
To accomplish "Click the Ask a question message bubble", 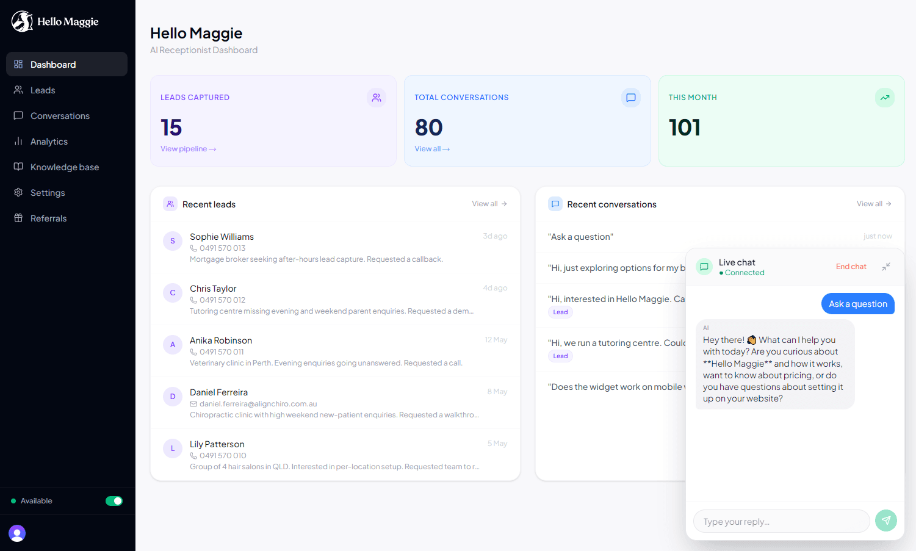I will pyautogui.click(x=858, y=304).
